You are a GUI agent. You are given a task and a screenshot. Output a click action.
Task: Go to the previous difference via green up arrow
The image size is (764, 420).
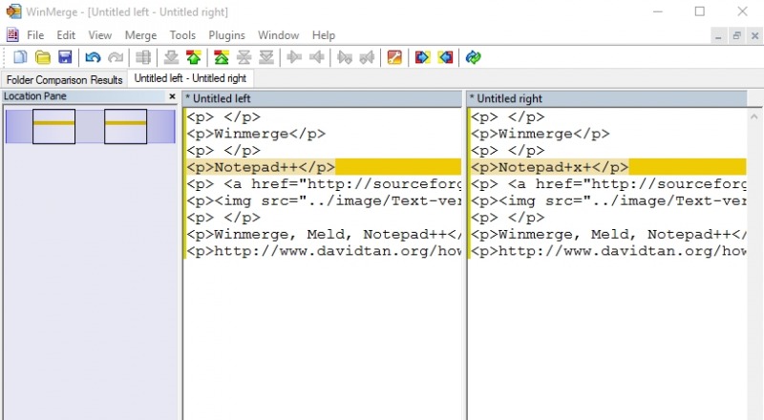(x=194, y=57)
